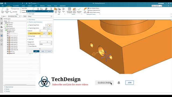The width and height of the screenshot is (172, 97).
Task: Expand the Dependencies panel
Action: pyautogui.click(x=5, y=87)
